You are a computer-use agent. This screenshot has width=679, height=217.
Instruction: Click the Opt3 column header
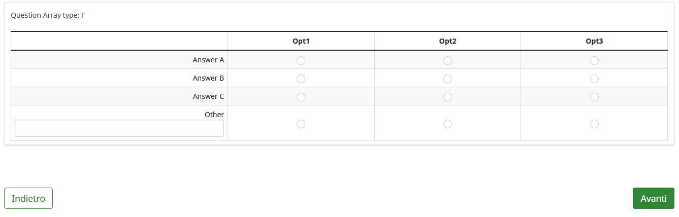pyautogui.click(x=594, y=41)
